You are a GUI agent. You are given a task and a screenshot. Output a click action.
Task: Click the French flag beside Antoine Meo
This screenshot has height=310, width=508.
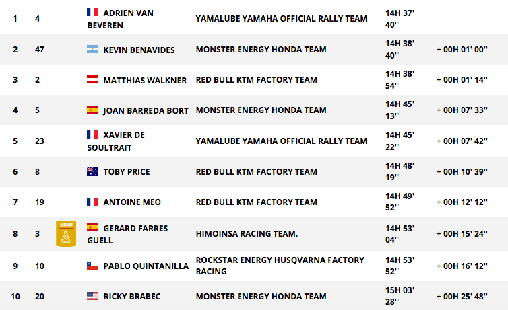tap(92, 202)
